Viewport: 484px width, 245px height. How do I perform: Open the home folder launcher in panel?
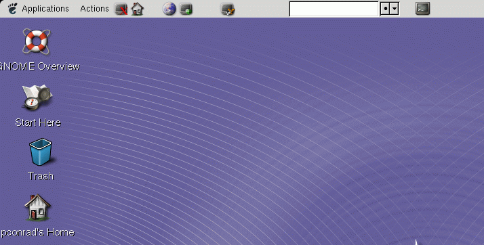pos(138,9)
